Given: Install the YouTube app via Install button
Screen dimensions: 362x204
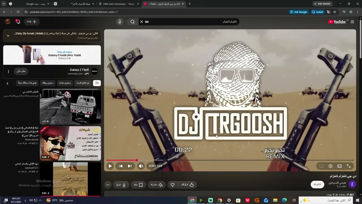Looking at the screenshot, I should (x=317, y=12).
